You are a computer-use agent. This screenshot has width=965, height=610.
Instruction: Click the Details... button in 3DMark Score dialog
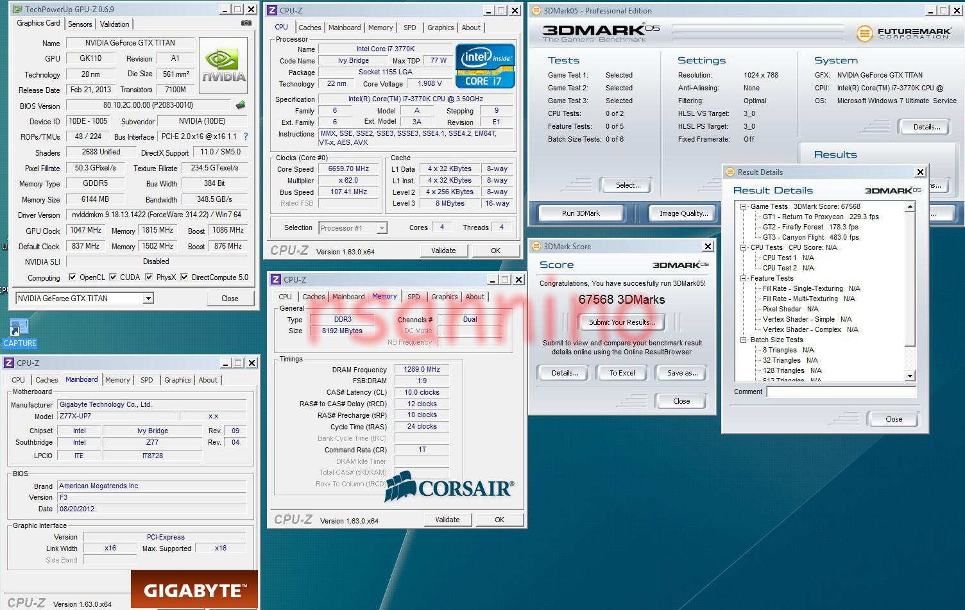coord(565,373)
